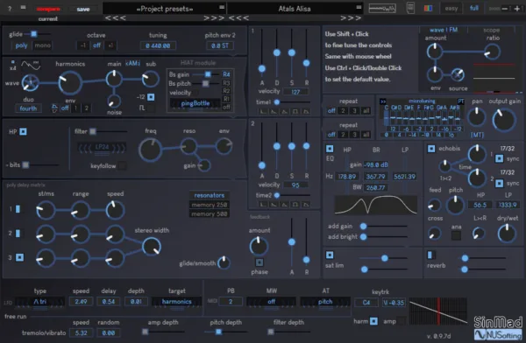Click the zoom plus icon

click(x=517, y=9)
